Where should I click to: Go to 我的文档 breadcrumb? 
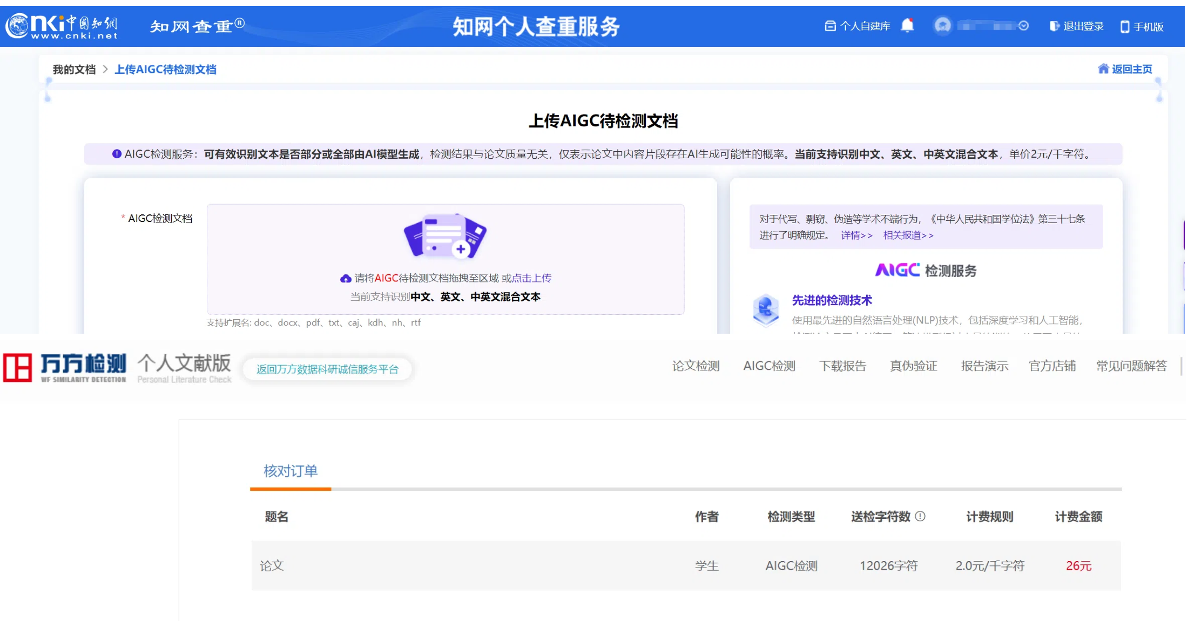(x=74, y=69)
